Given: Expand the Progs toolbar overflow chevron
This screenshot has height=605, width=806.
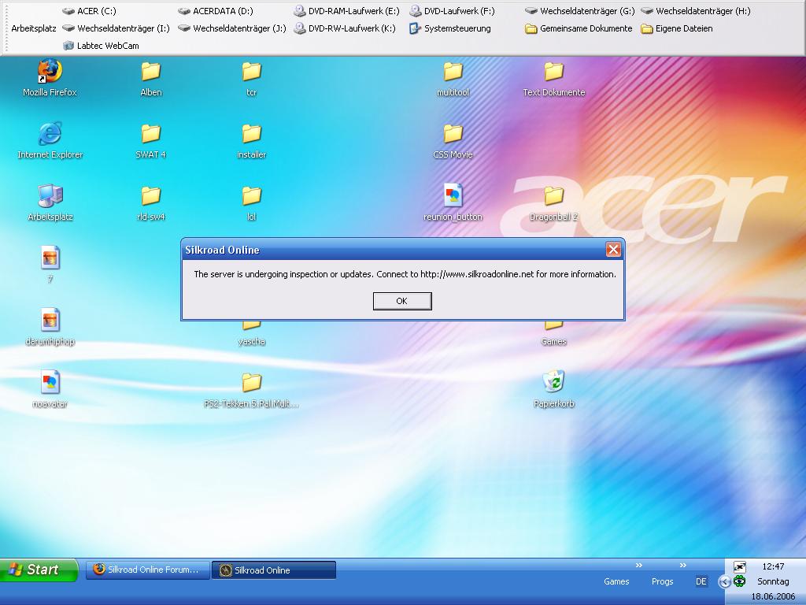Looking at the screenshot, I should [x=682, y=565].
